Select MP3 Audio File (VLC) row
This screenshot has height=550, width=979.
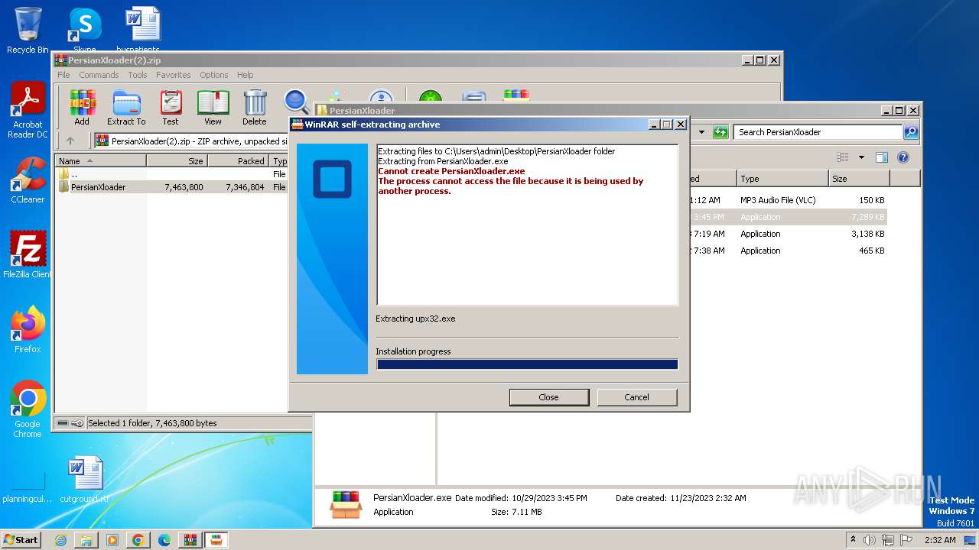pos(788,200)
